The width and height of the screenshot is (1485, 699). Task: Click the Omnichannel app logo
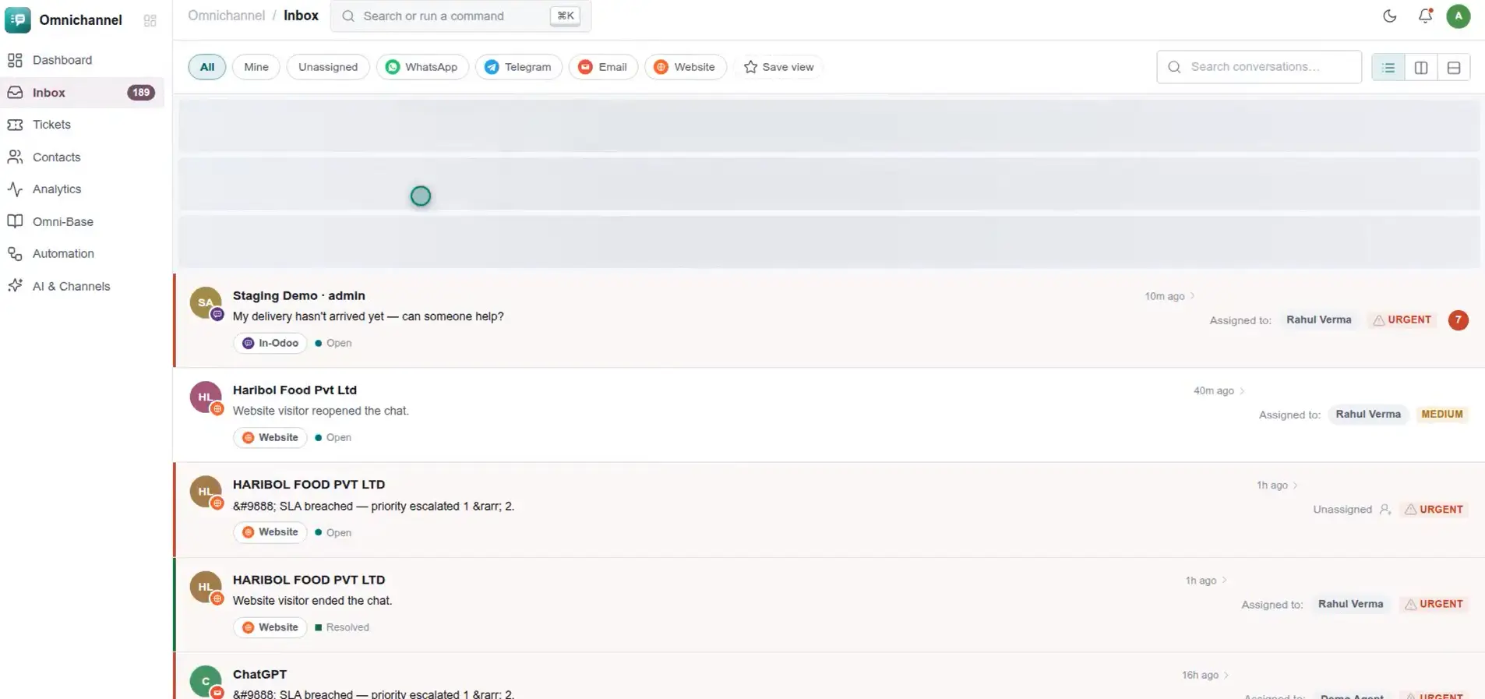click(17, 19)
